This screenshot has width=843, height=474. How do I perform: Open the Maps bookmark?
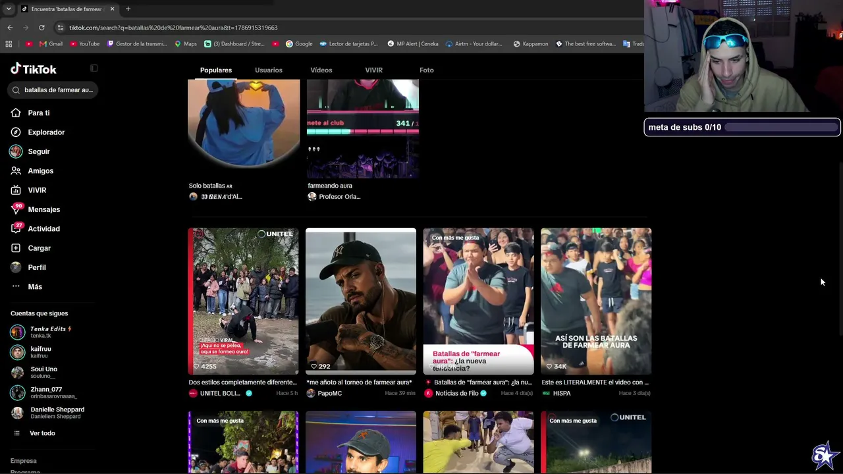186,44
